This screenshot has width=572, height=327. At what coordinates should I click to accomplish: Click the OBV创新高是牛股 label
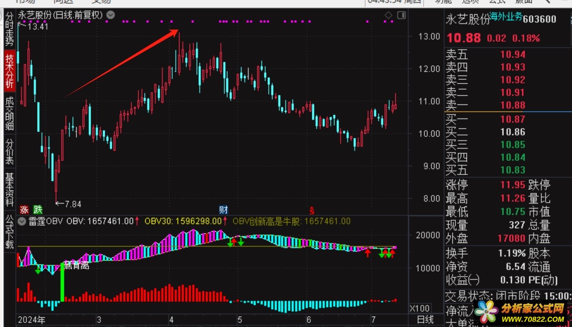(x=291, y=221)
